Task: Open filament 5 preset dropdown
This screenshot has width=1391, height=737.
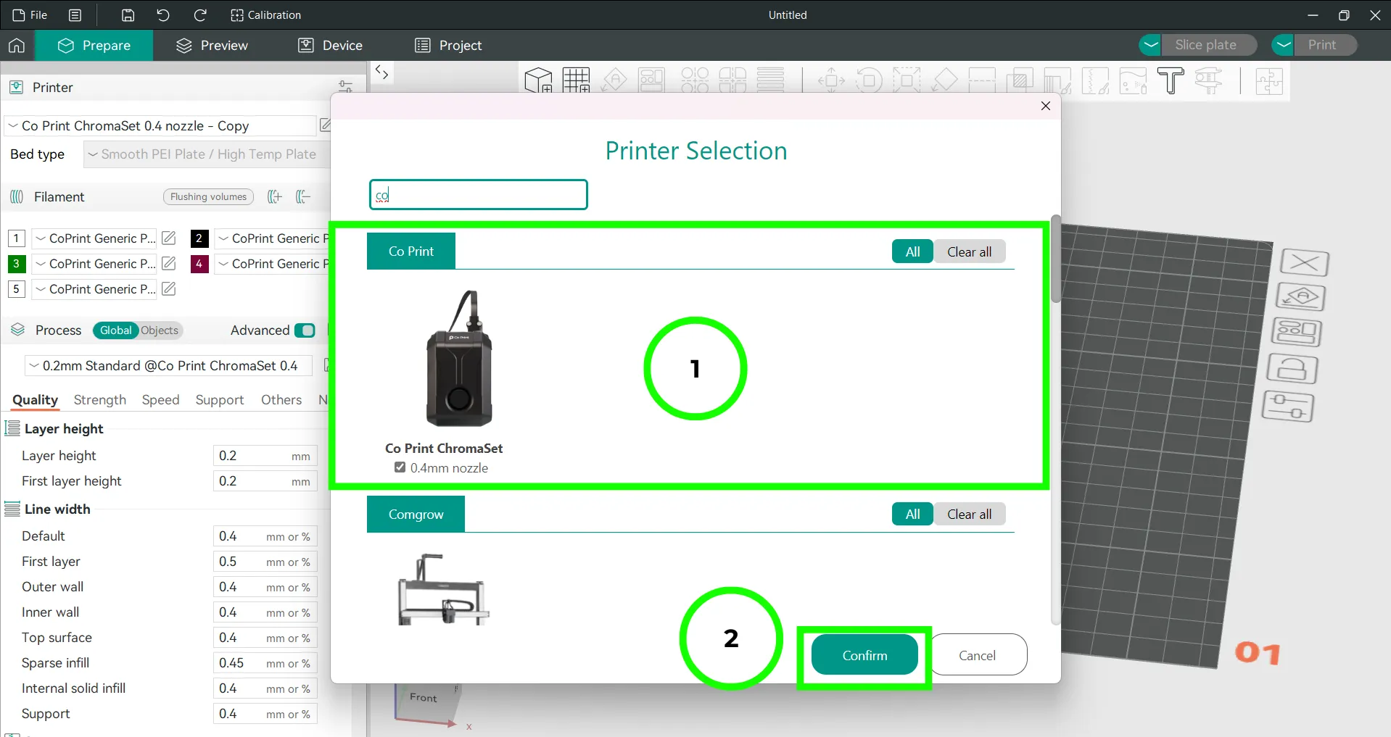Action: [x=94, y=289]
